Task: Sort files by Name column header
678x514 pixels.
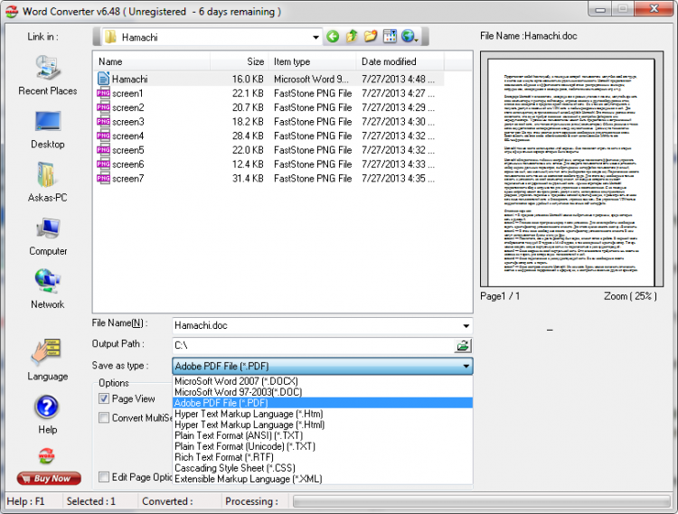Action: click(152, 61)
